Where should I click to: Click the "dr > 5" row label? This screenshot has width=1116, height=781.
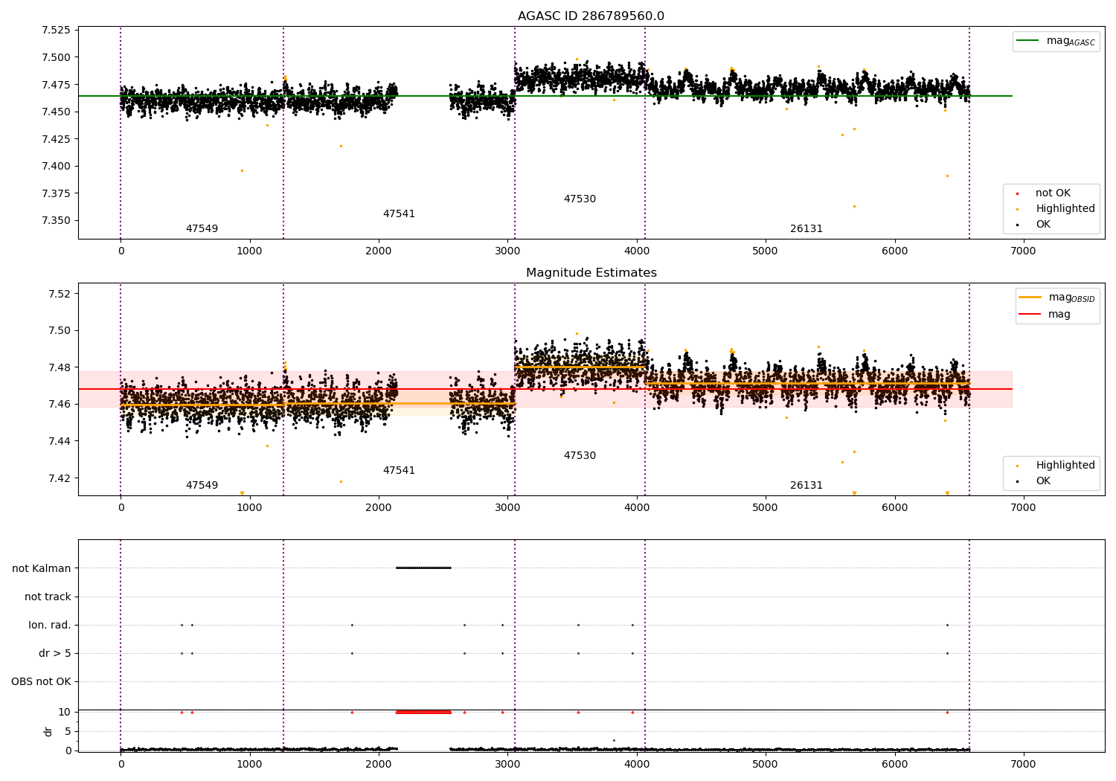55,653
